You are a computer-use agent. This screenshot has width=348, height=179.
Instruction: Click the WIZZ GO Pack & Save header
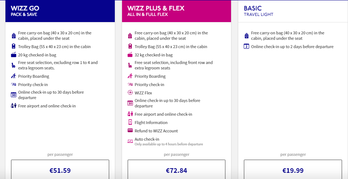click(x=60, y=11)
